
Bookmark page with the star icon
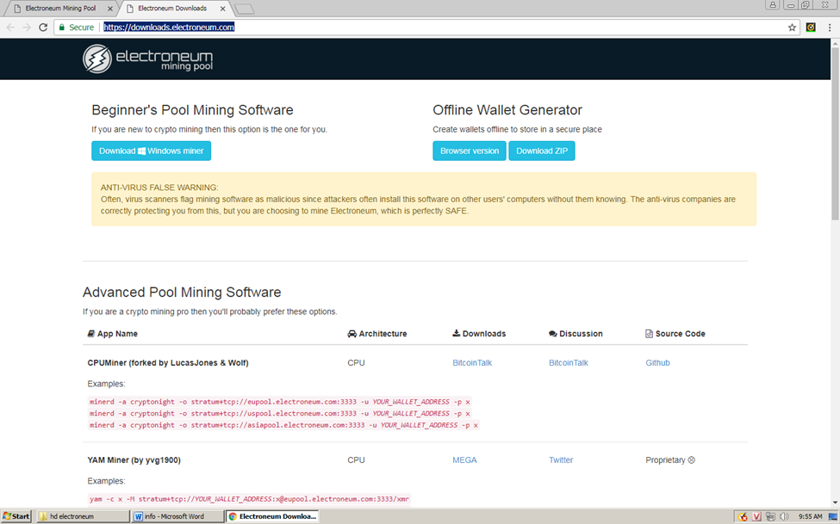pos(792,28)
